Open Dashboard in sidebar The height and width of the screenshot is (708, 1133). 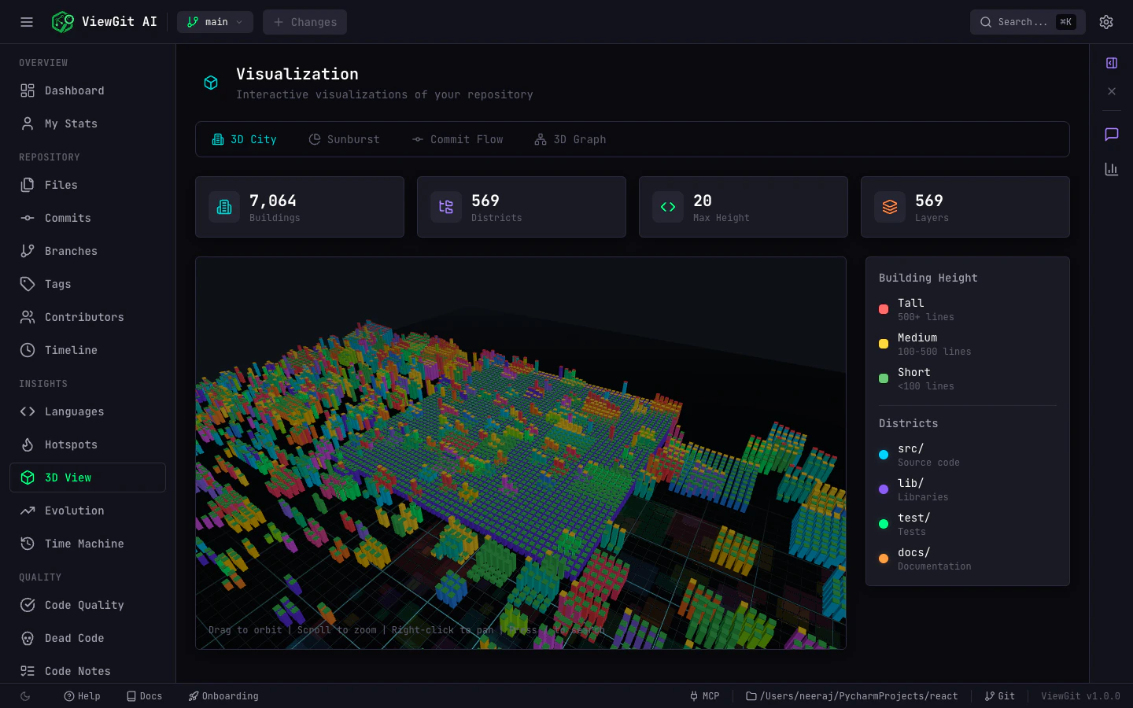87,90
